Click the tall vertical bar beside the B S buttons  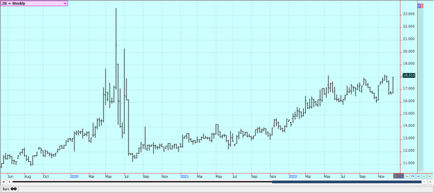[420, 89]
